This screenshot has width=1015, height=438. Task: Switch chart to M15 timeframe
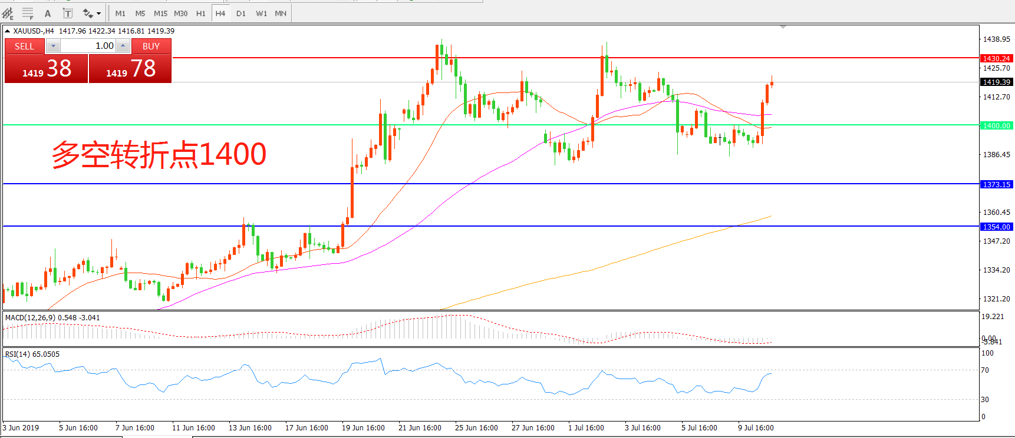point(160,13)
